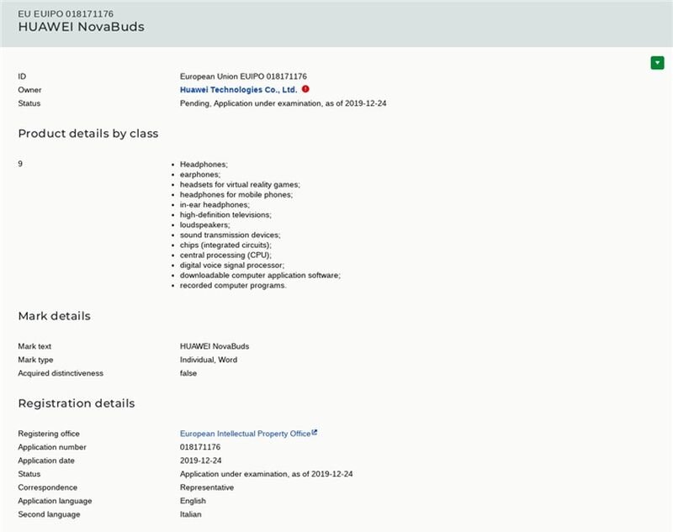Click the Product details by class heading

click(88, 134)
